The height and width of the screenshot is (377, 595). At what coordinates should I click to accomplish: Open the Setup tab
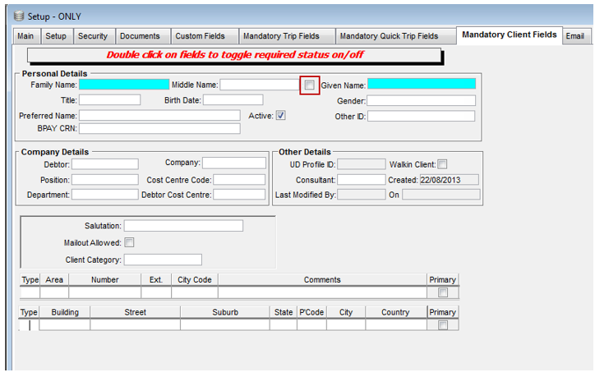coord(56,36)
